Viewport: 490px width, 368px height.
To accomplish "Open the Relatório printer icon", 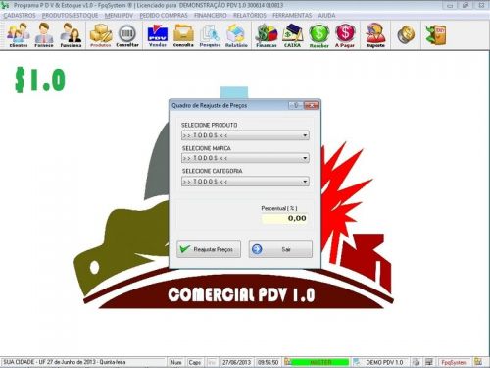I will pos(236,35).
